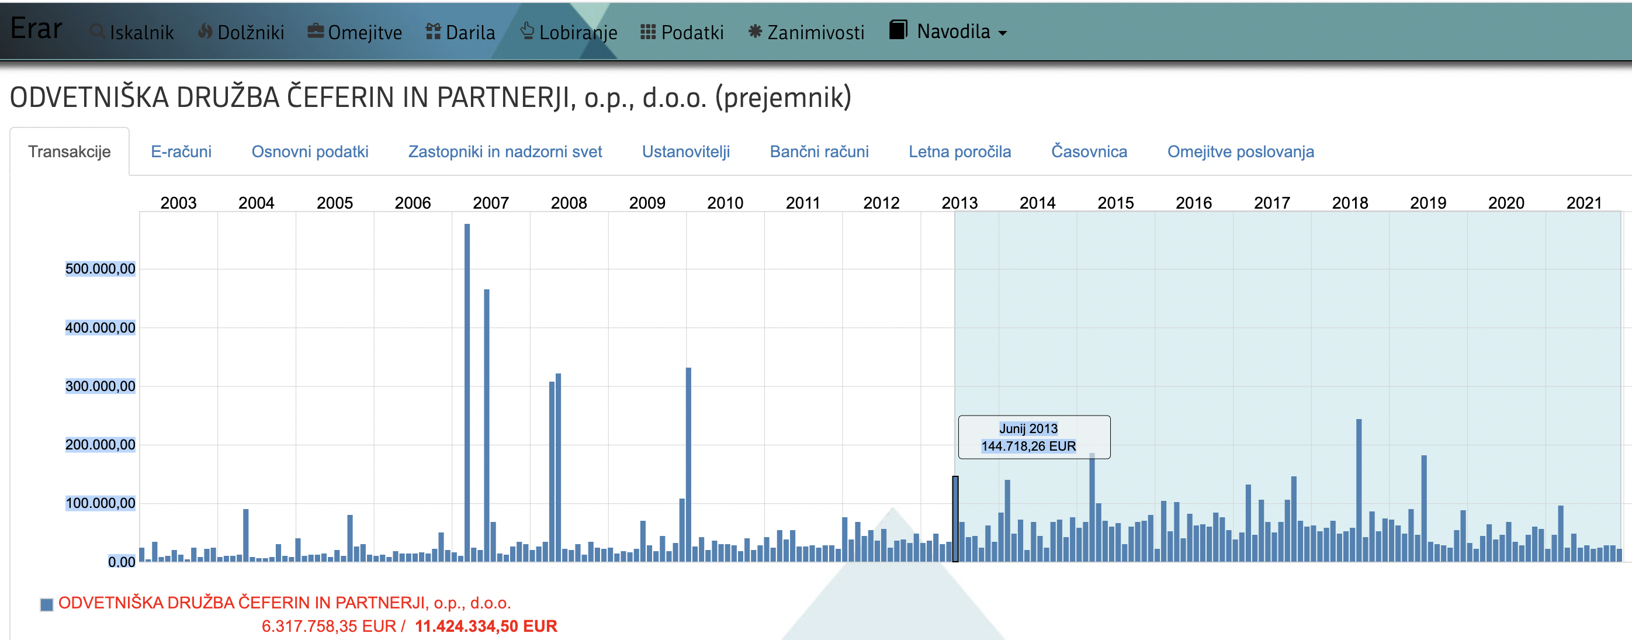Click the Lobiranje hand pointer icon
Viewport: 1632px width, 640px height.
point(527,30)
